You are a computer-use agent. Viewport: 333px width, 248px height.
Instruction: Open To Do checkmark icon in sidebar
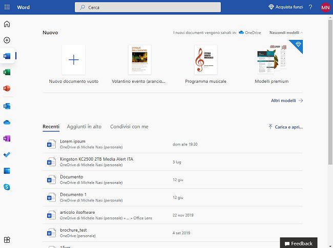point(7,154)
